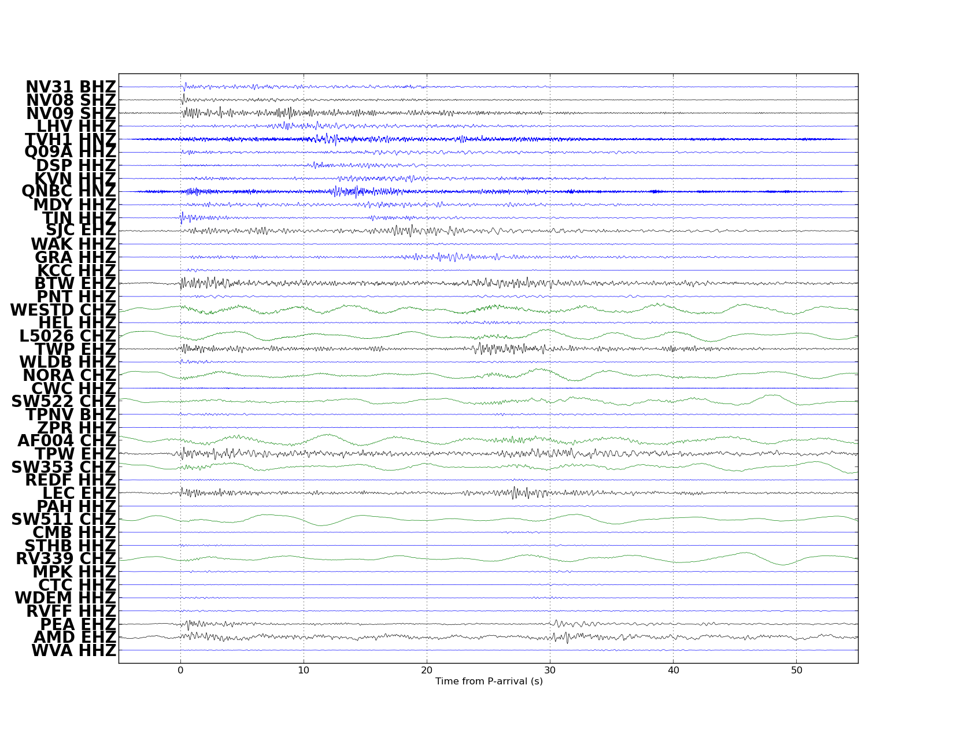The height and width of the screenshot is (737, 954).
Task: Click the 0 tick on time axis
Action: tap(180, 671)
